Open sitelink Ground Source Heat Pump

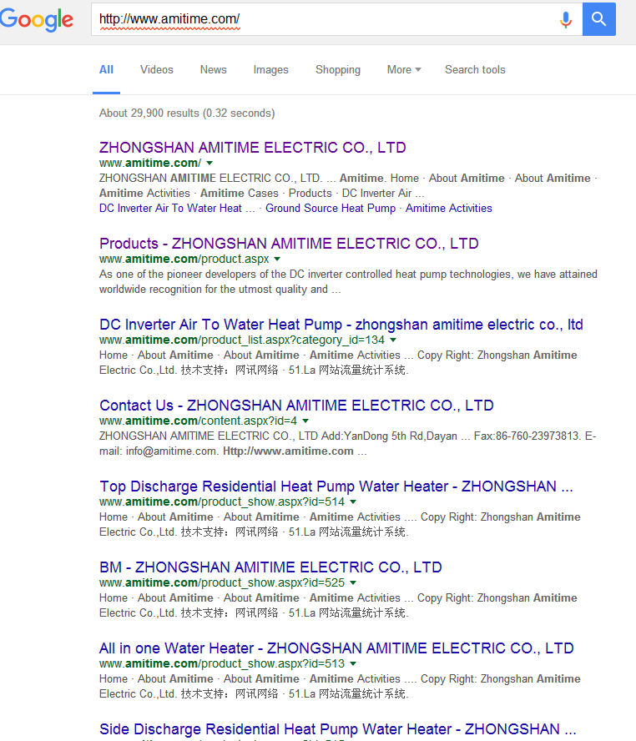point(331,209)
